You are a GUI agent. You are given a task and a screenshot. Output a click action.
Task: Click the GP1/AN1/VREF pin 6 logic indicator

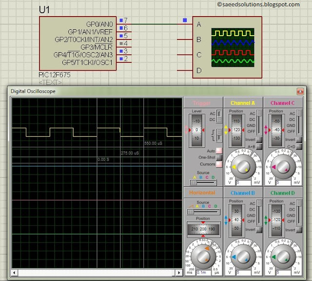[121, 28]
